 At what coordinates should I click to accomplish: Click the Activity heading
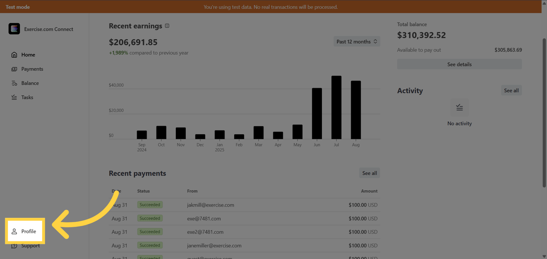(x=410, y=91)
